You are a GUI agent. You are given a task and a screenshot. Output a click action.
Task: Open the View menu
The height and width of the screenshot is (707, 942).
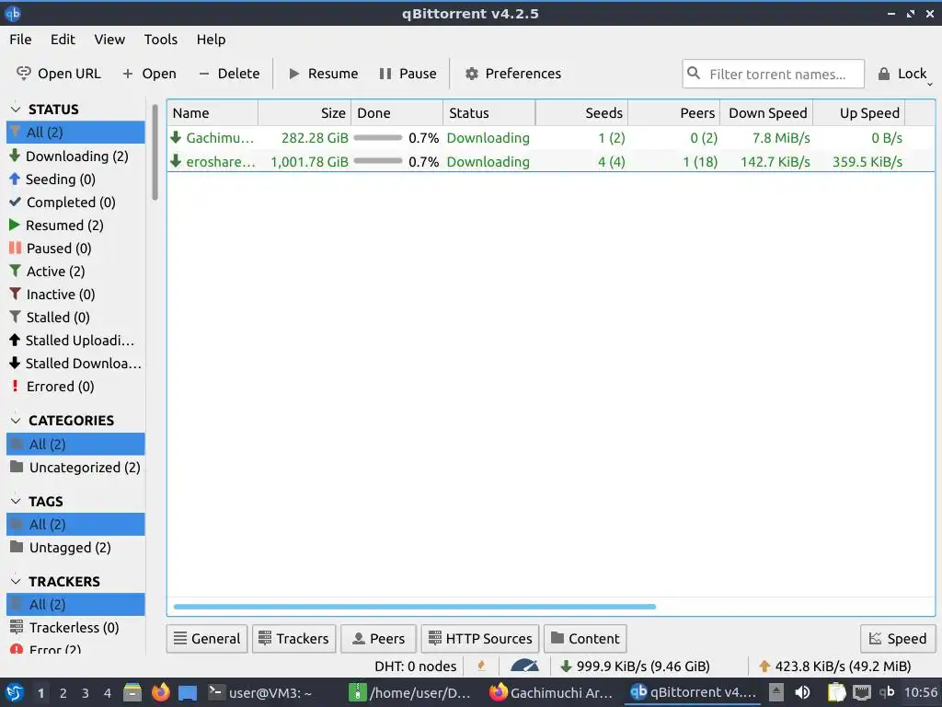[109, 39]
